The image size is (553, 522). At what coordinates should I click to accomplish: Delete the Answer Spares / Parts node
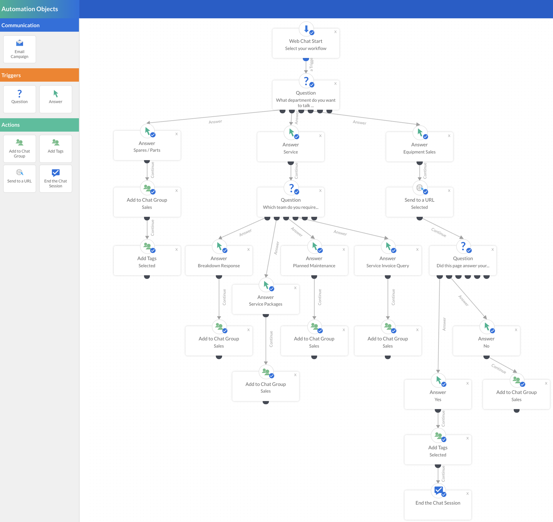177,134
